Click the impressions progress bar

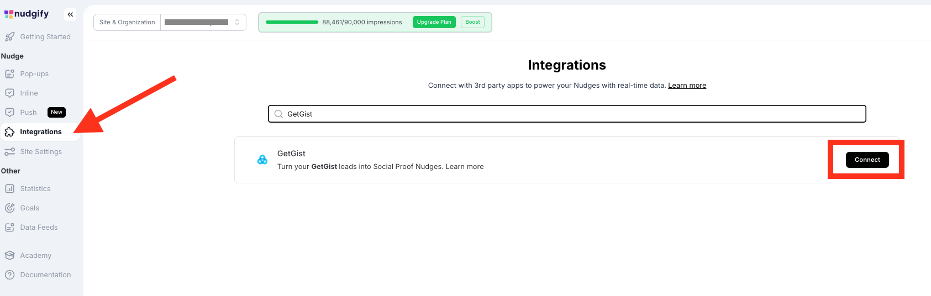[292, 22]
